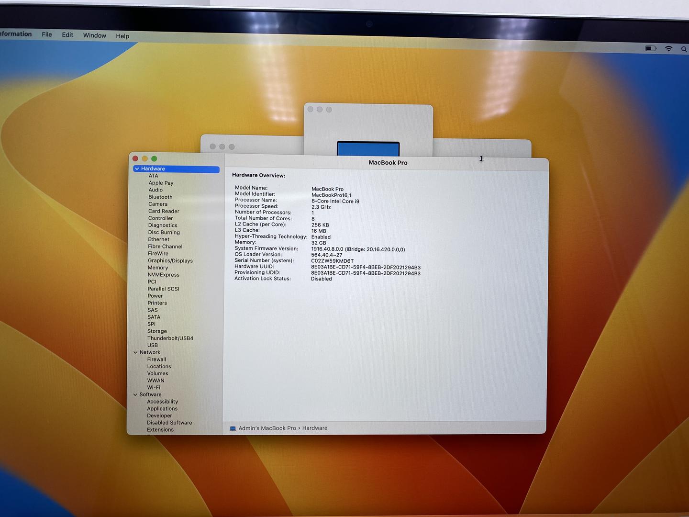The image size is (689, 517).
Task: Select FireWire in the sidebar
Action: tap(158, 254)
